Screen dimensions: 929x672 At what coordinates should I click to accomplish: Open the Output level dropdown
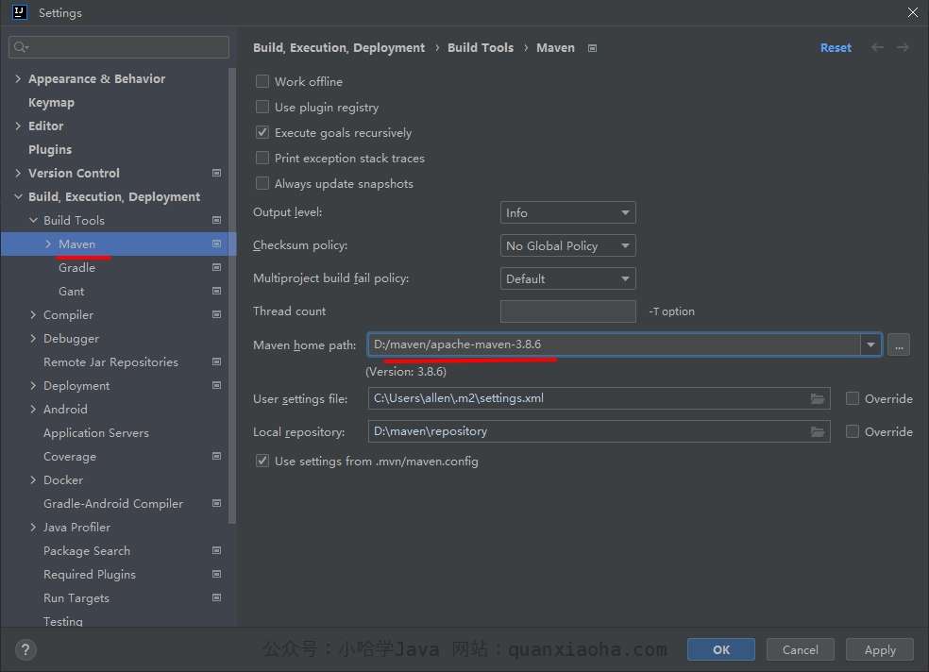pyautogui.click(x=567, y=212)
